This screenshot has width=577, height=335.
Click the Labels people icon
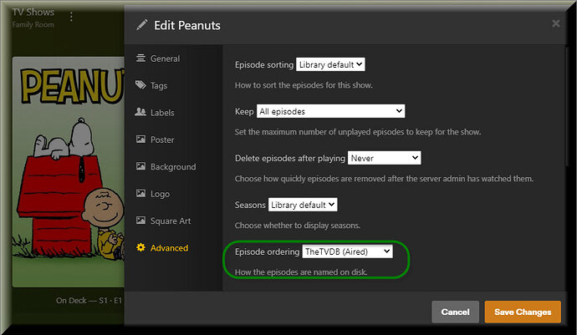click(140, 112)
